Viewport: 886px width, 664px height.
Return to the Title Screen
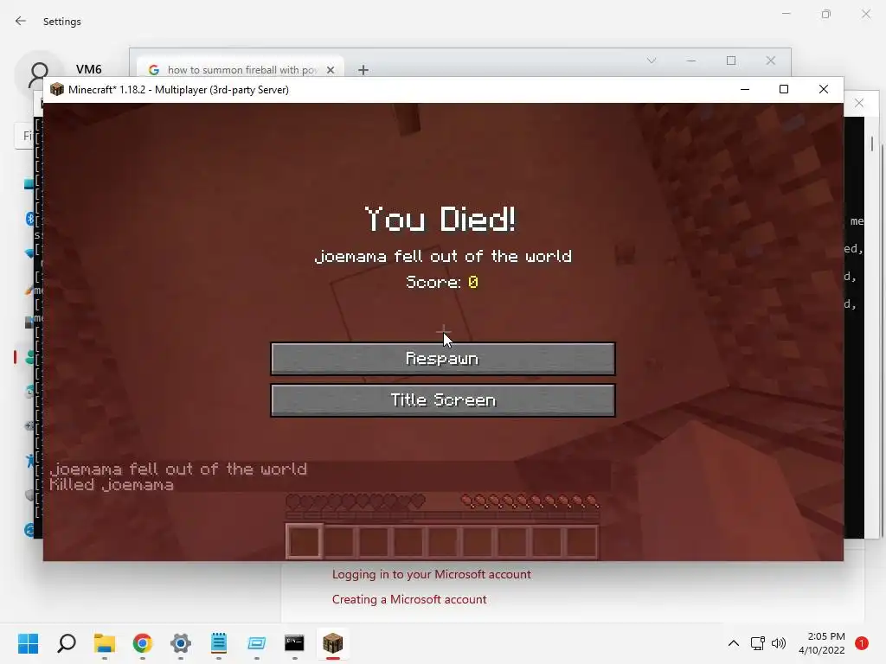pyautogui.click(x=443, y=400)
